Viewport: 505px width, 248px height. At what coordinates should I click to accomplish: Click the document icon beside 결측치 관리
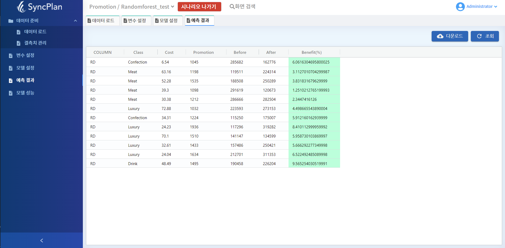pyautogui.click(x=18, y=43)
